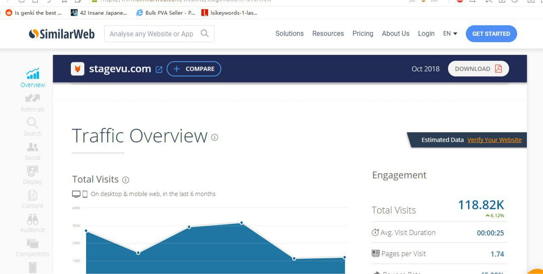The width and height of the screenshot is (543, 274).
Task: Click the stagevu.com site title
Action: pyautogui.click(x=120, y=68)
